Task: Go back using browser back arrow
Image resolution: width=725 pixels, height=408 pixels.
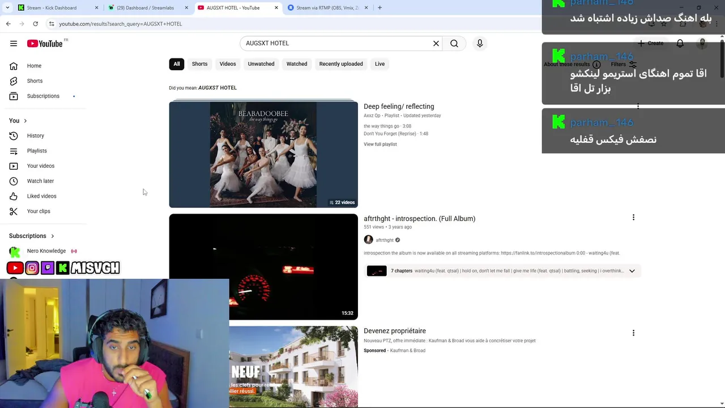Action: pos(8,24)
